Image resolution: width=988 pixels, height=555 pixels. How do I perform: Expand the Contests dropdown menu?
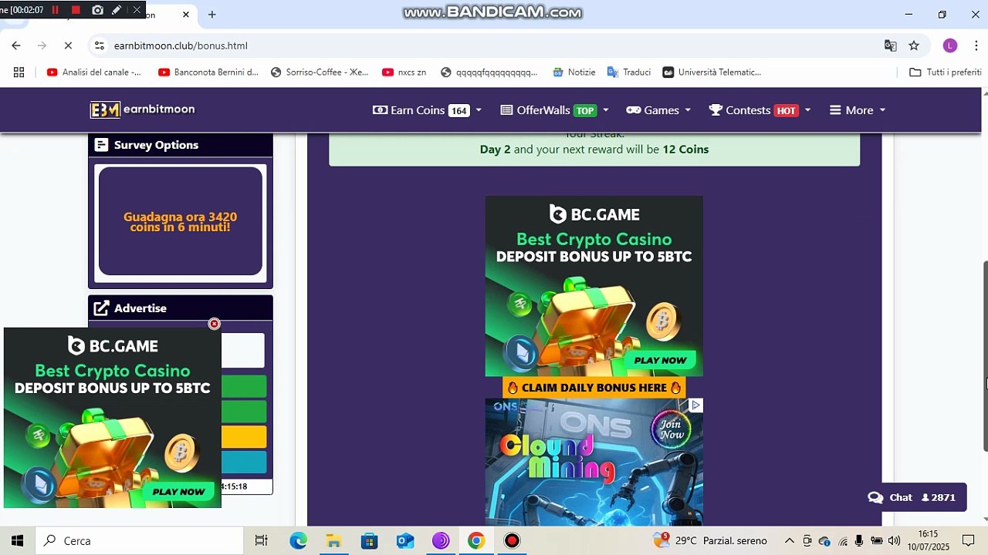(x=760, y=110)
